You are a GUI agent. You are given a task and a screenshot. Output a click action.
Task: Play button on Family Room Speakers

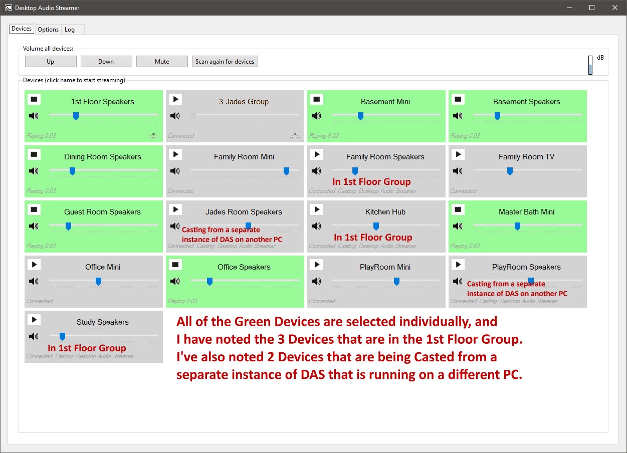point(317,154)
